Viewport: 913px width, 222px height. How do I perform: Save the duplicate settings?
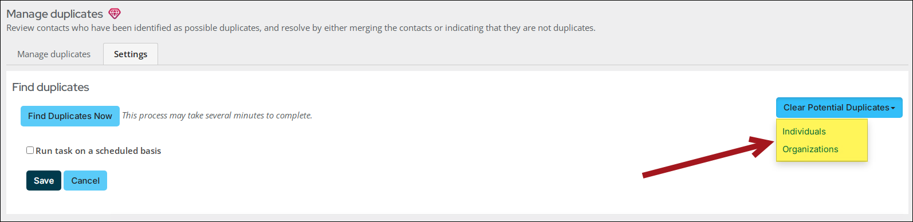pyautogui.click(x=44, y=181)
